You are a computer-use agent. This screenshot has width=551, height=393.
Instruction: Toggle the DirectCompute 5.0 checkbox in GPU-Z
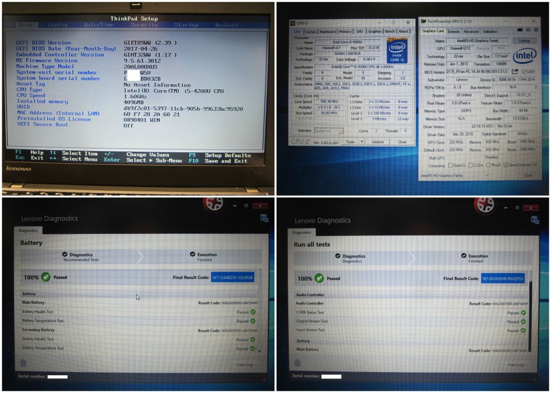(506, 165)
